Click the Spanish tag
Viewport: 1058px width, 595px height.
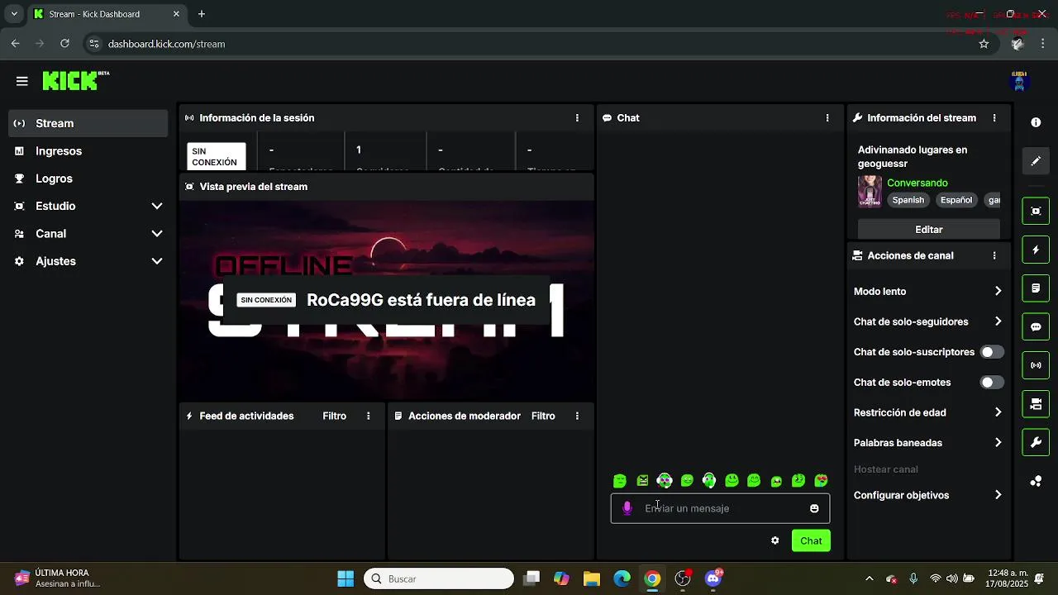pyautogui.click(x=908, y=200)
